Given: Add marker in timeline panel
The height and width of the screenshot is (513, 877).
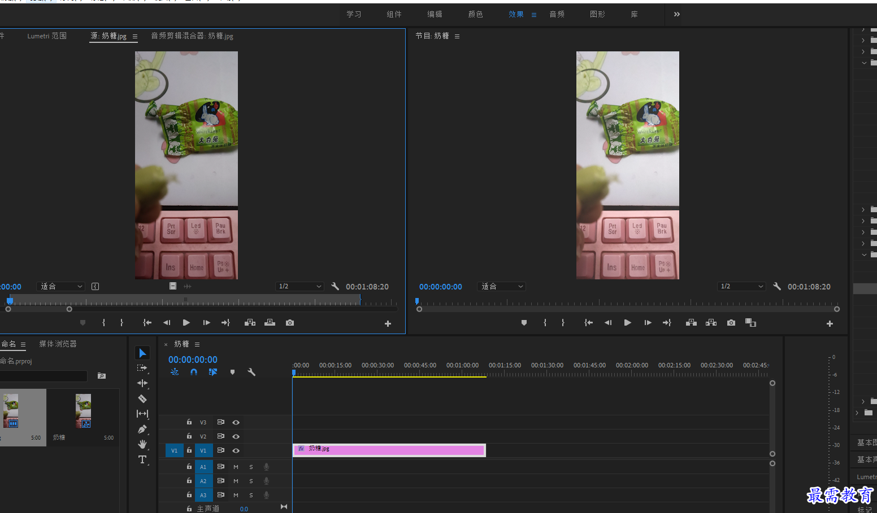Looking at the screenshot, I should pos(232,372).
